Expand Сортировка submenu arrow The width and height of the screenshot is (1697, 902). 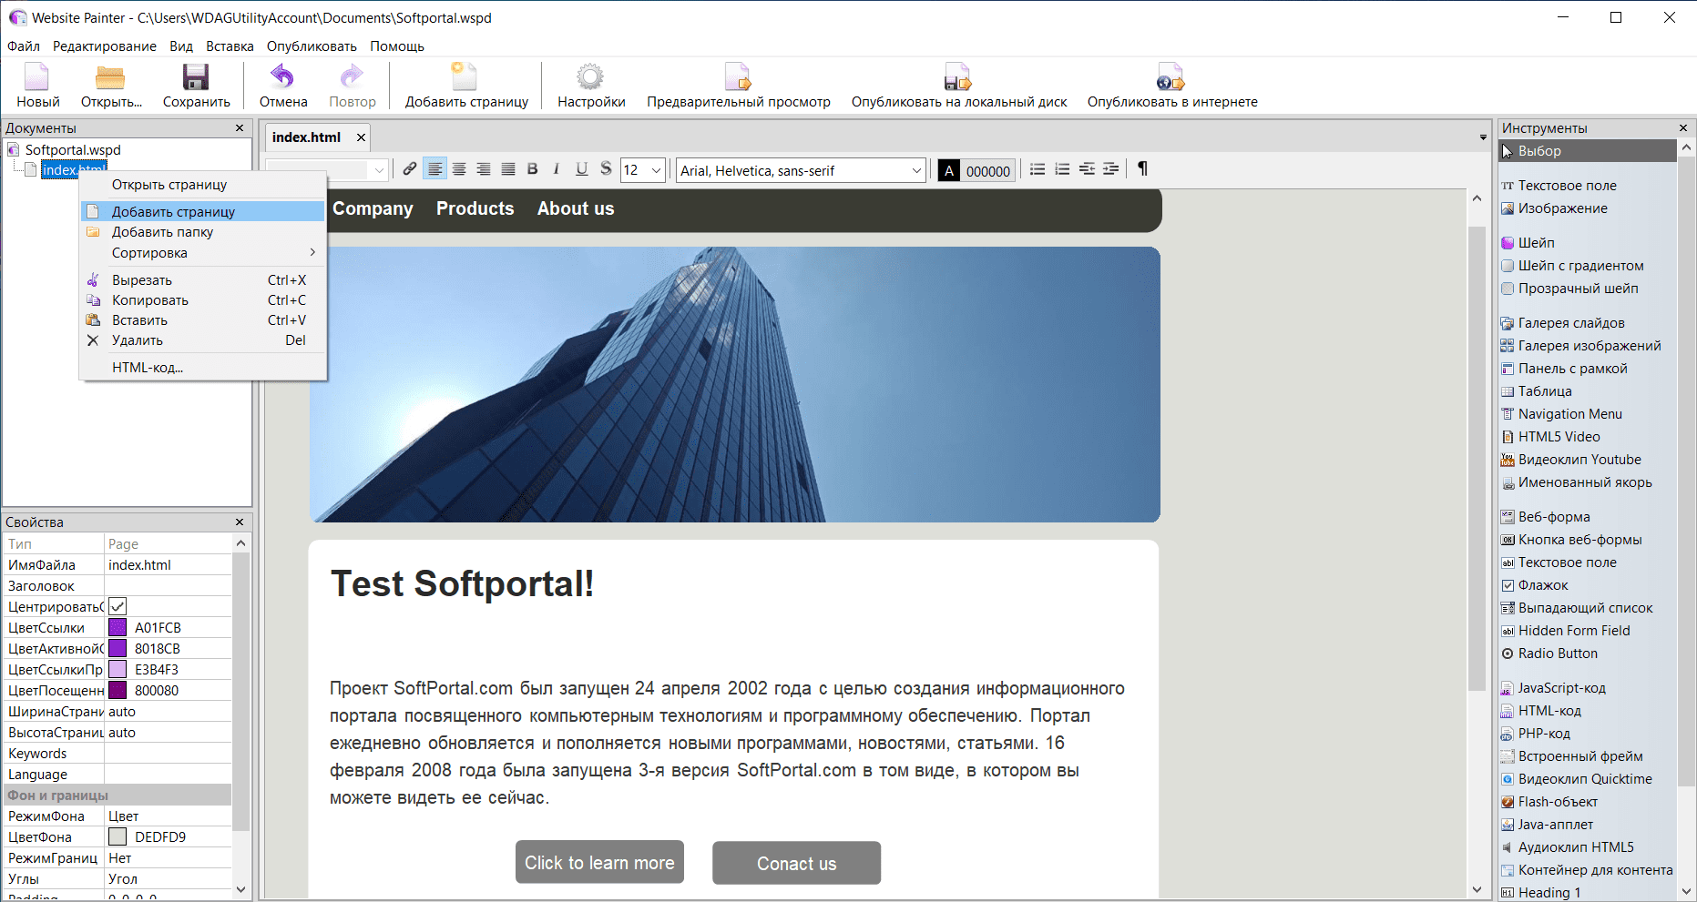click(x=312, y=253)
